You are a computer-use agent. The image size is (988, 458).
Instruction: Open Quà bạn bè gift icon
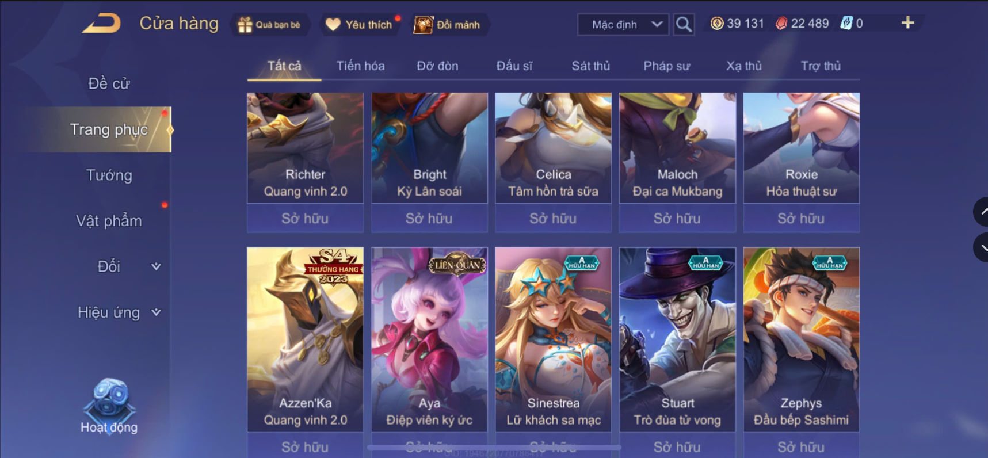246,25
